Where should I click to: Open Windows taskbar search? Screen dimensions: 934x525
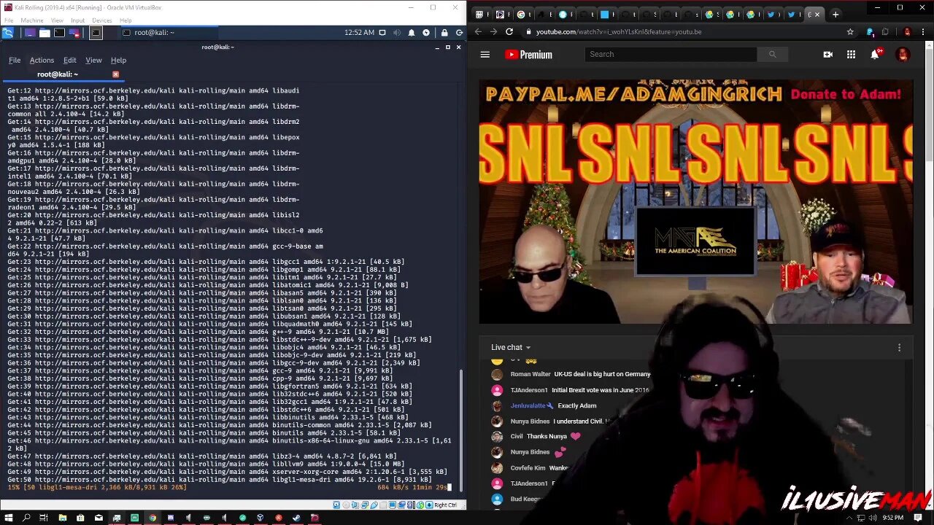point(26,518)
